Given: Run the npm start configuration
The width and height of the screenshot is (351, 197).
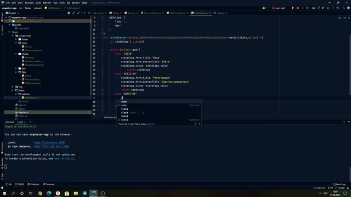Looking at the screenshot, I should (x=293, y=8).
